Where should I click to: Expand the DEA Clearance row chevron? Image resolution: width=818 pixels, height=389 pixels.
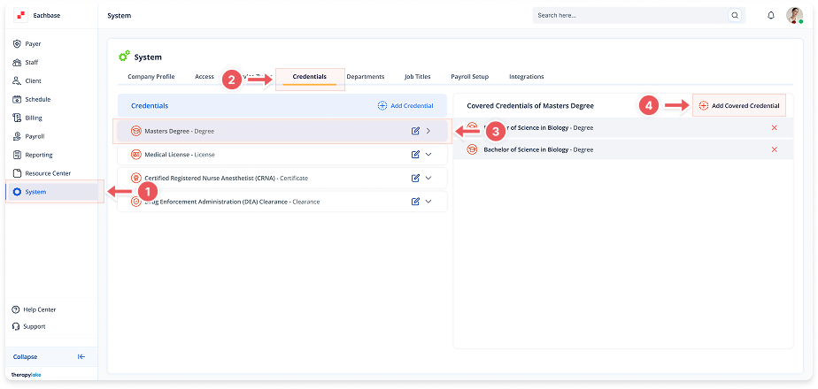[x=428, y=202]
